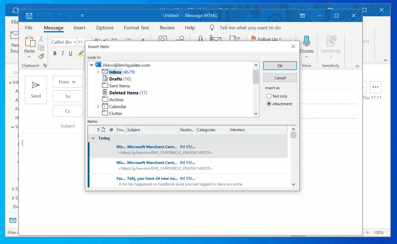Attach a file using the paperclip icon
This screenshot has height=244, width=397.
click(x=200, y=38)
